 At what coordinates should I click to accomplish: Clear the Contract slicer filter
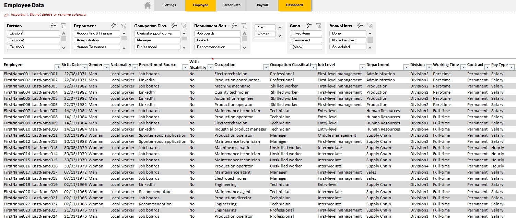(319, 26)
